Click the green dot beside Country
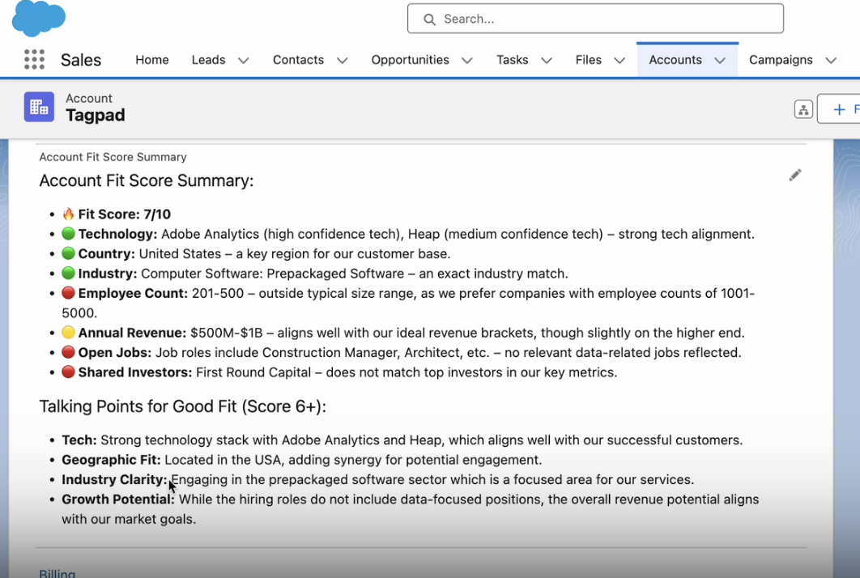This screenshot has height=578, width=860. (x=68, y=253)
